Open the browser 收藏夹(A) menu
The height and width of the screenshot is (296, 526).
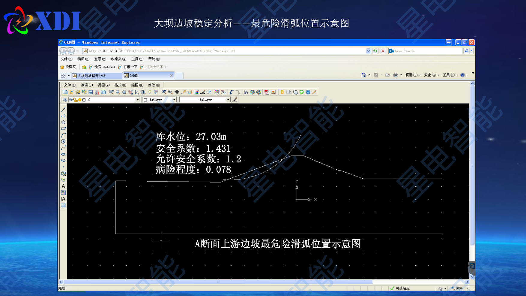point(118,59)
